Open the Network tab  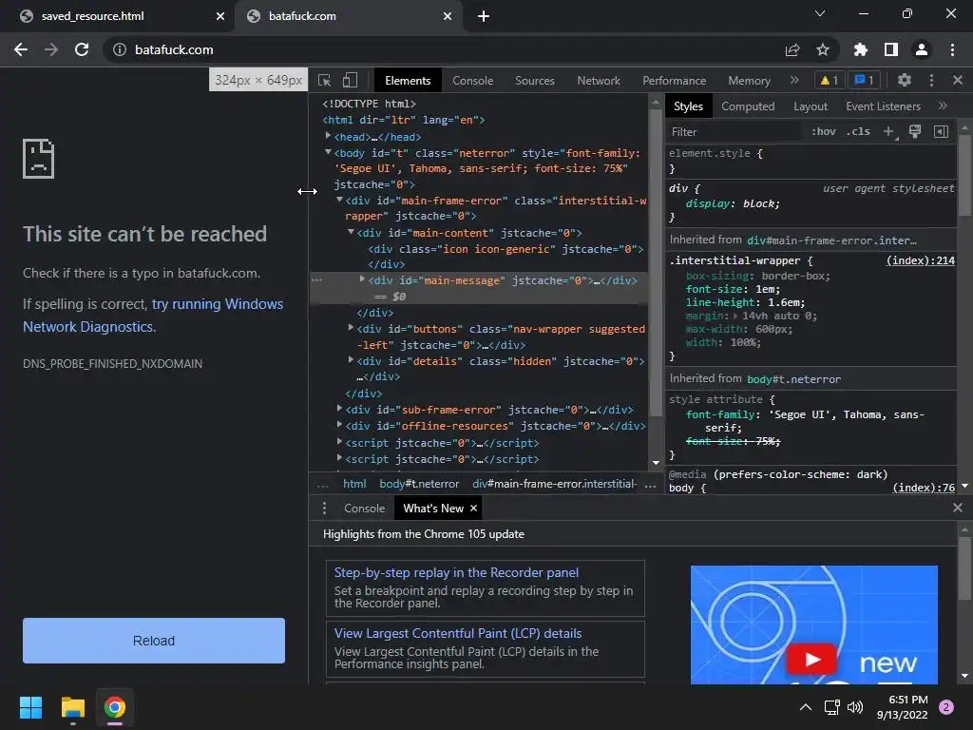599,81
